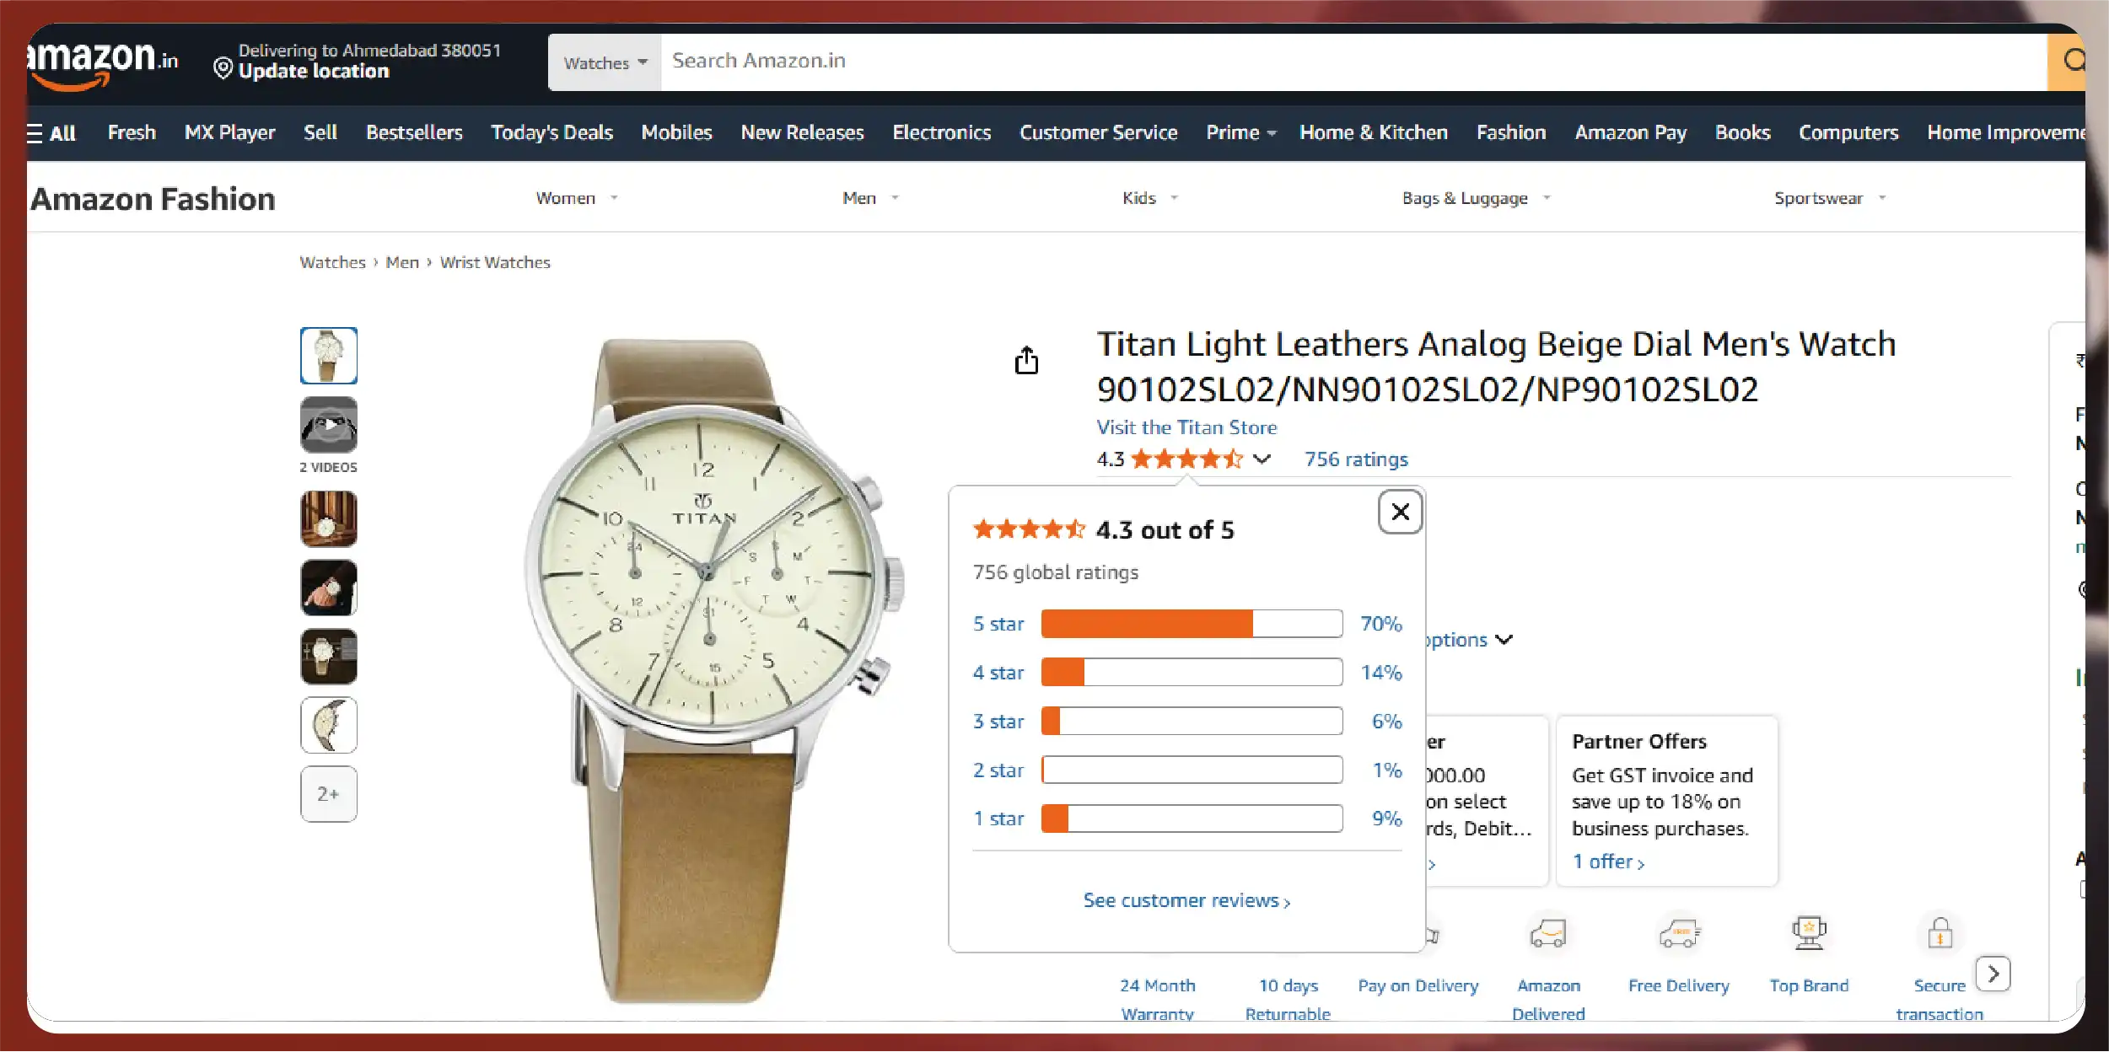The width and height of the screenshot is (2109, 1052).
Task: Play the product video thumbnail
Action: [329, 425]
